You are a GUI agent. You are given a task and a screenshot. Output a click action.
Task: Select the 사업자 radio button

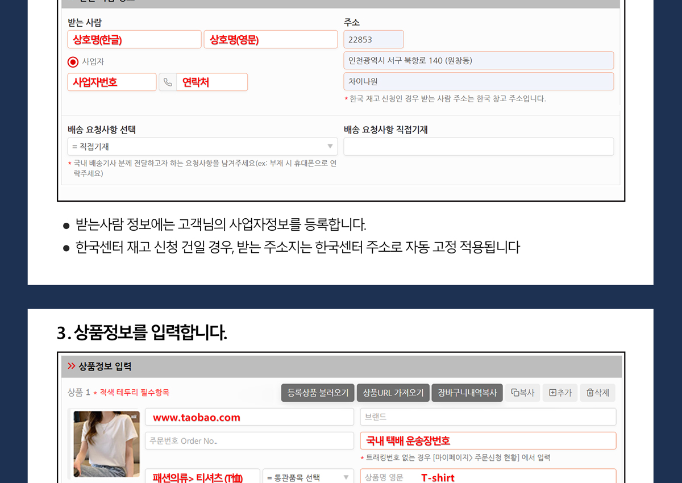pyautogui.click(x=73, y=61)
